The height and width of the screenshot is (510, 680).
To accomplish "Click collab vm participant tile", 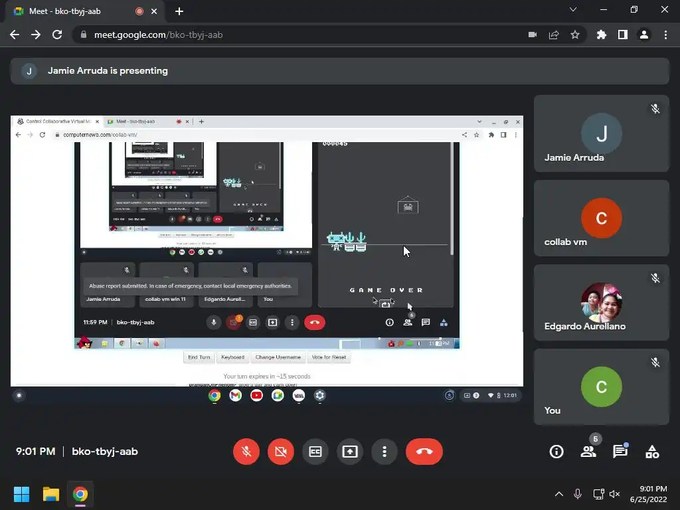I will tap(602, 218).
